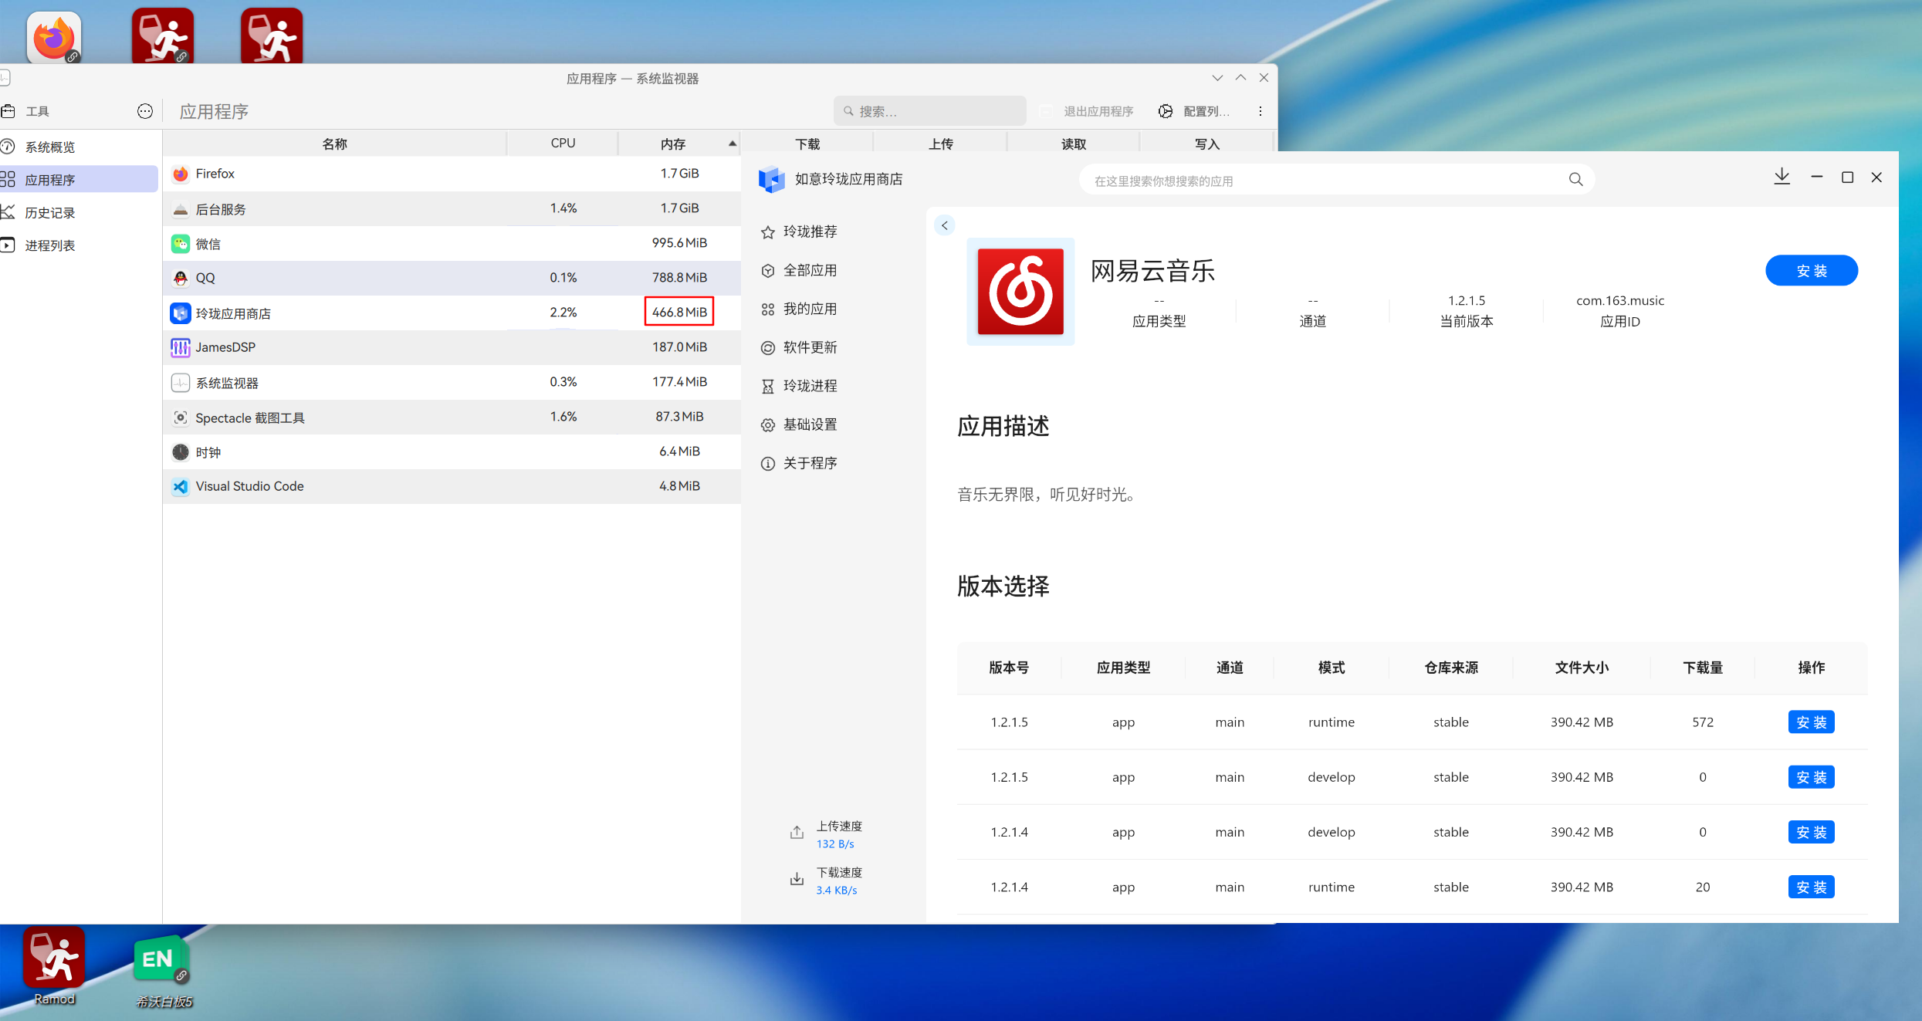
Task: Select the Firefox row icon
Action: [x=181, y=174]
